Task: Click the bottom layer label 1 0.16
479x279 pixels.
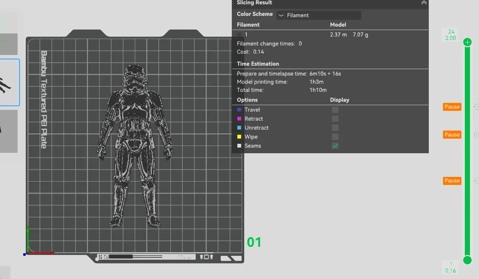Action: pos(451,267)
